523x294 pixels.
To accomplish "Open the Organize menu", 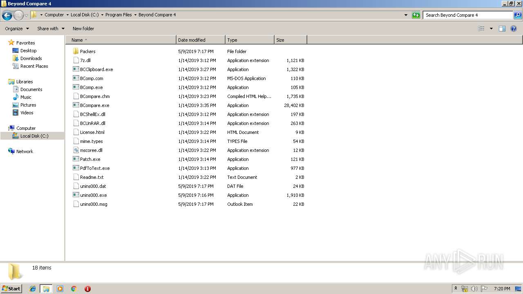I will click(17, 29).
